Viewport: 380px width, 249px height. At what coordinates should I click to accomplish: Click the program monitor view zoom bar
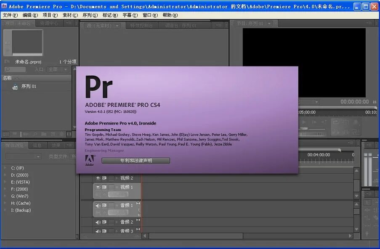(337, 107)
